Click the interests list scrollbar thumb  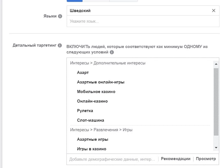click(x=216, y=102)
